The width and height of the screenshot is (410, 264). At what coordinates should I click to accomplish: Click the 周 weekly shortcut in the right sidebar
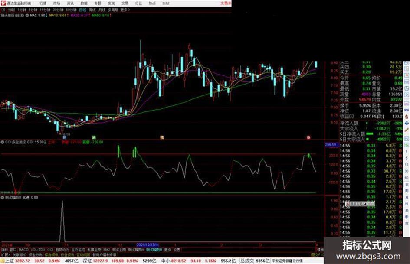(x=407, y=191)
